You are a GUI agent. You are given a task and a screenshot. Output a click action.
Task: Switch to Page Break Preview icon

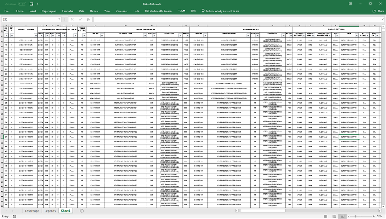pos(342,216)
